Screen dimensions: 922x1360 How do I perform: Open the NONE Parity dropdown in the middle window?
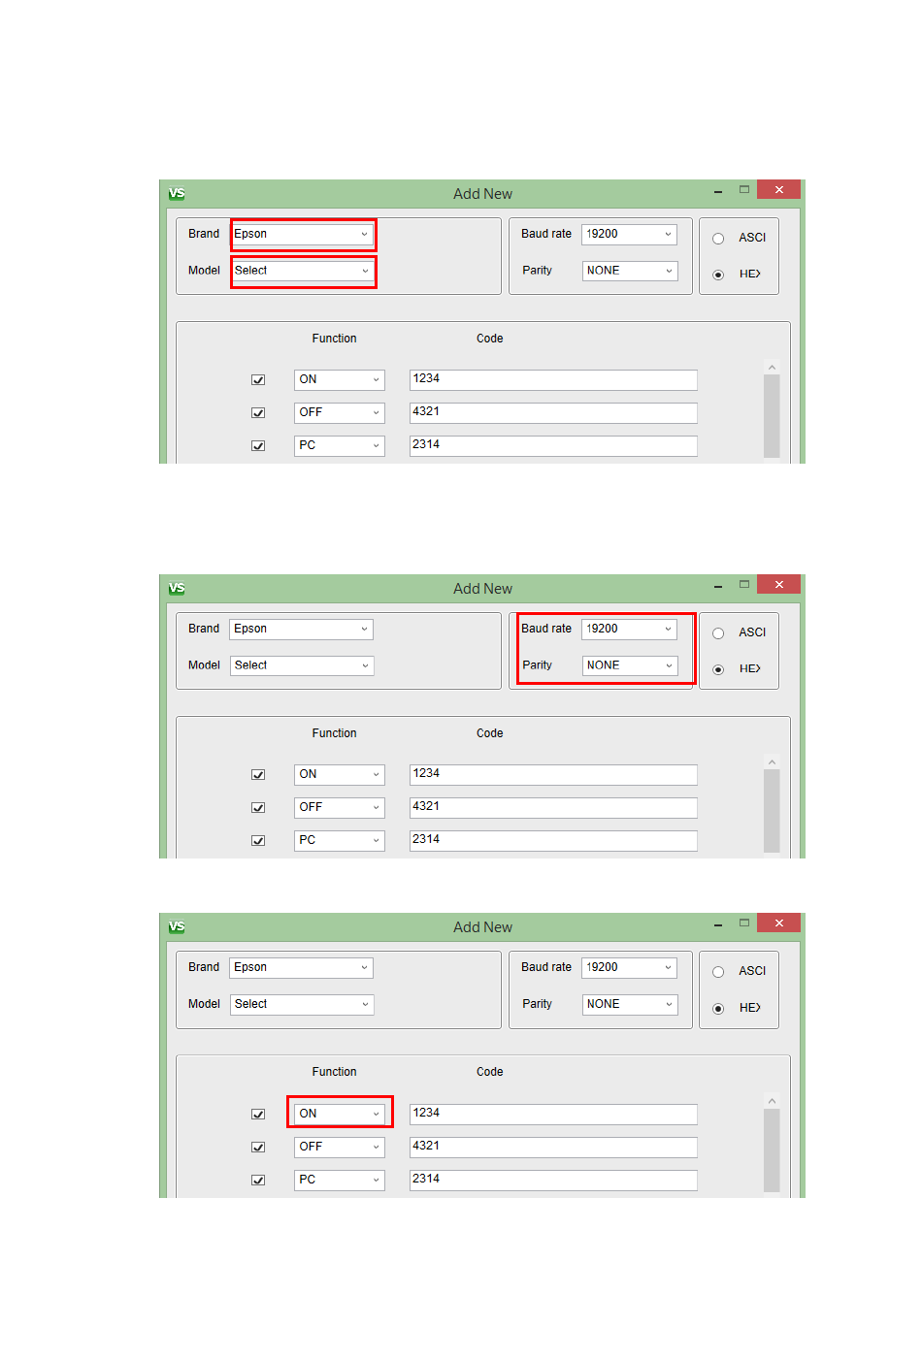coord(630,665)
